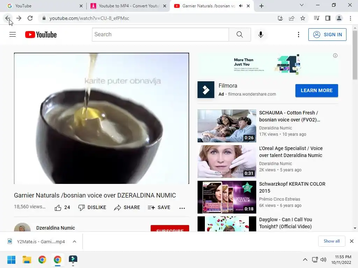The image size is (358, 268).
Task: Click the page vertical scrollbar thumb
Action: point(355,55)
